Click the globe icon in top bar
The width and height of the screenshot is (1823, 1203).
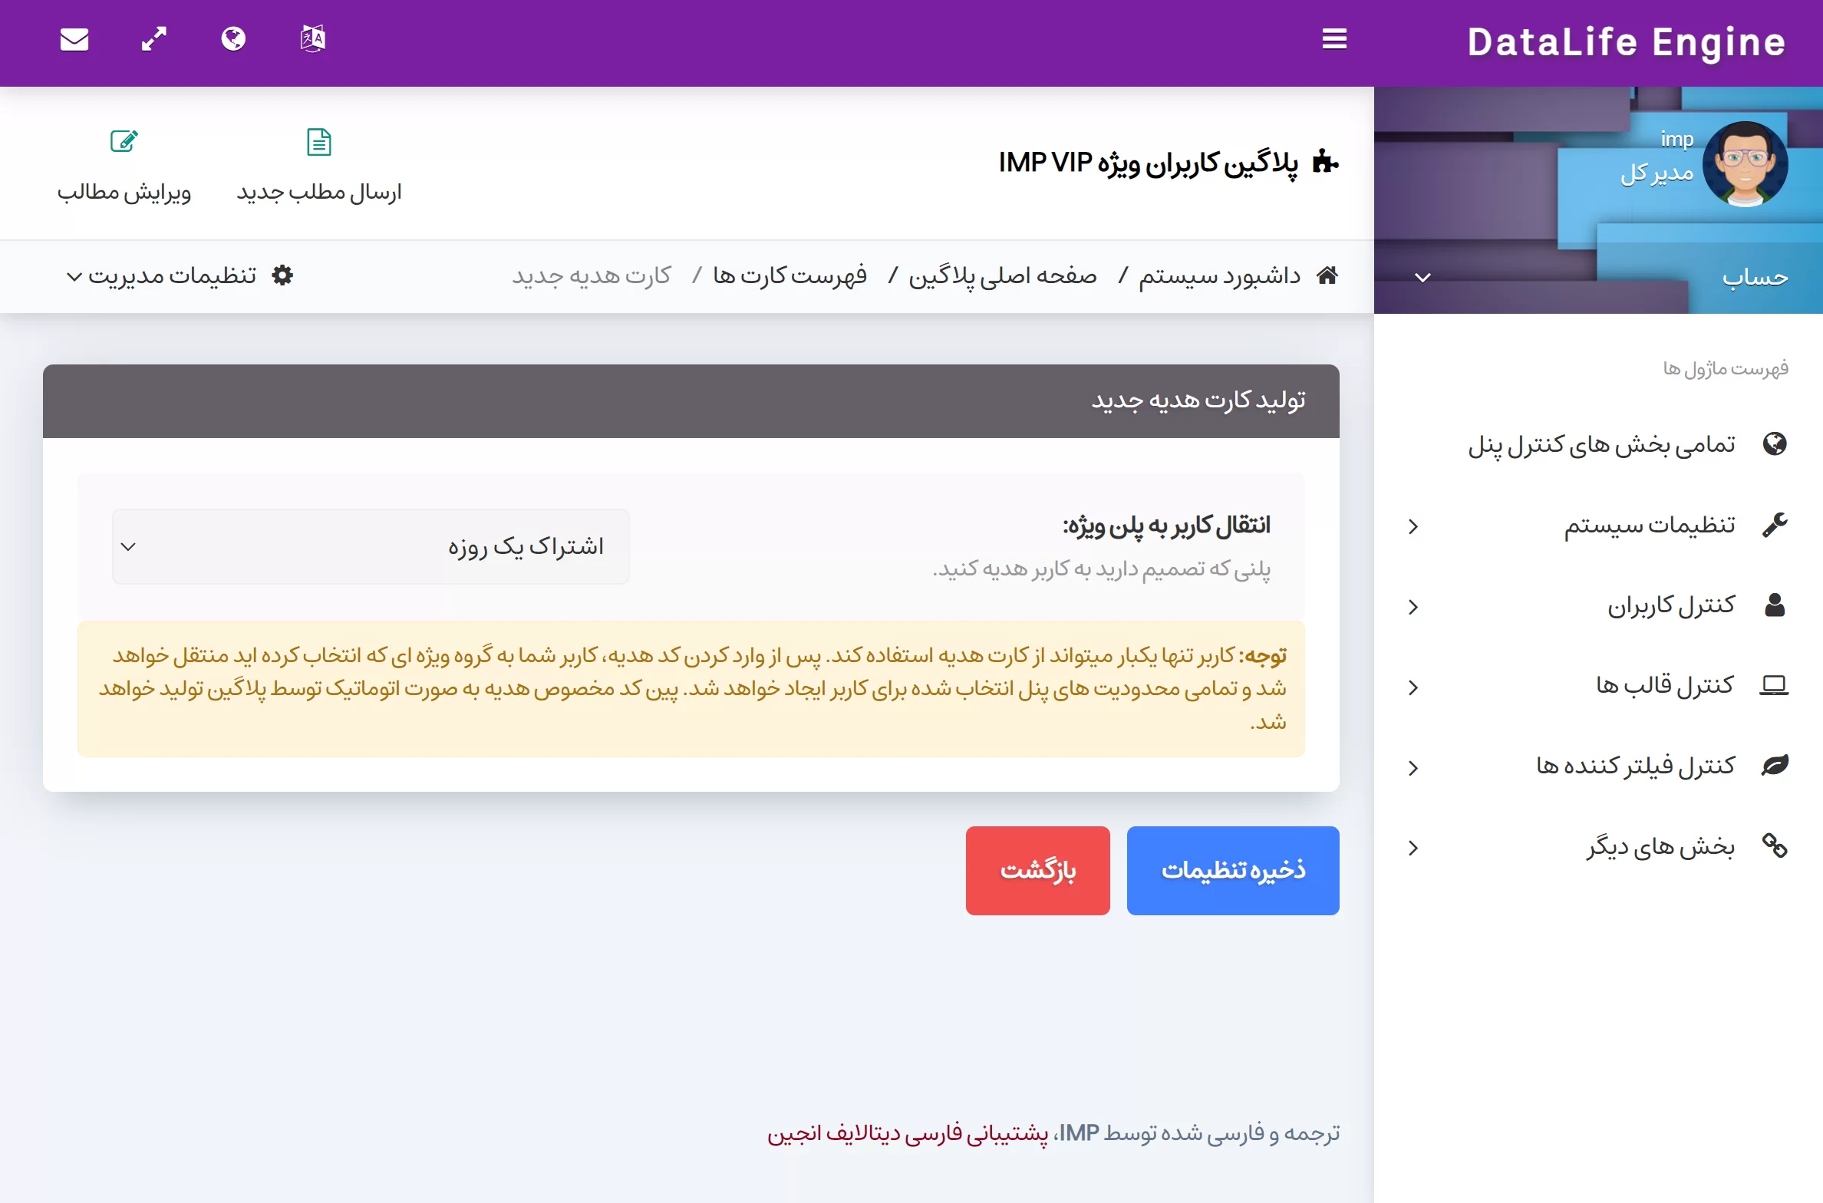click(233, 39)
